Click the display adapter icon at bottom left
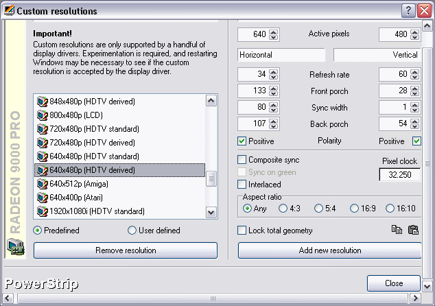 [x=15, y=247]
